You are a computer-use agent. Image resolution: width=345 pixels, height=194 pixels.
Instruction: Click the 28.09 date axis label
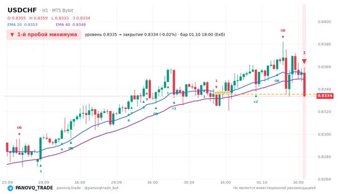44,182
